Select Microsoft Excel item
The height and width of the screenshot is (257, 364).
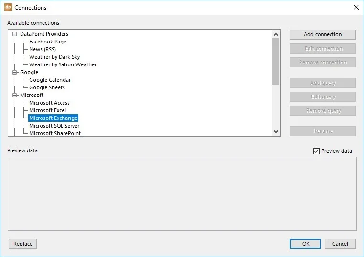tap(47, 110)
